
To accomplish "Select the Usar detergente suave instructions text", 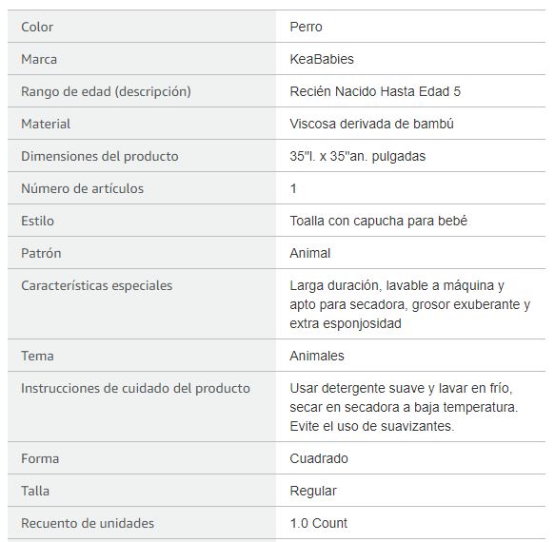I will point(404,407).
